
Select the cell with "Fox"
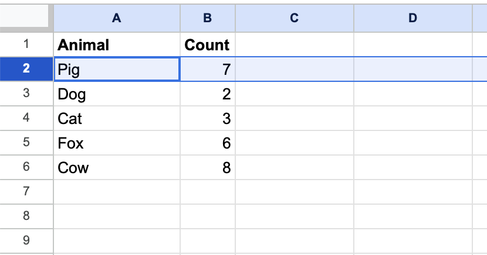pos(116,143)
